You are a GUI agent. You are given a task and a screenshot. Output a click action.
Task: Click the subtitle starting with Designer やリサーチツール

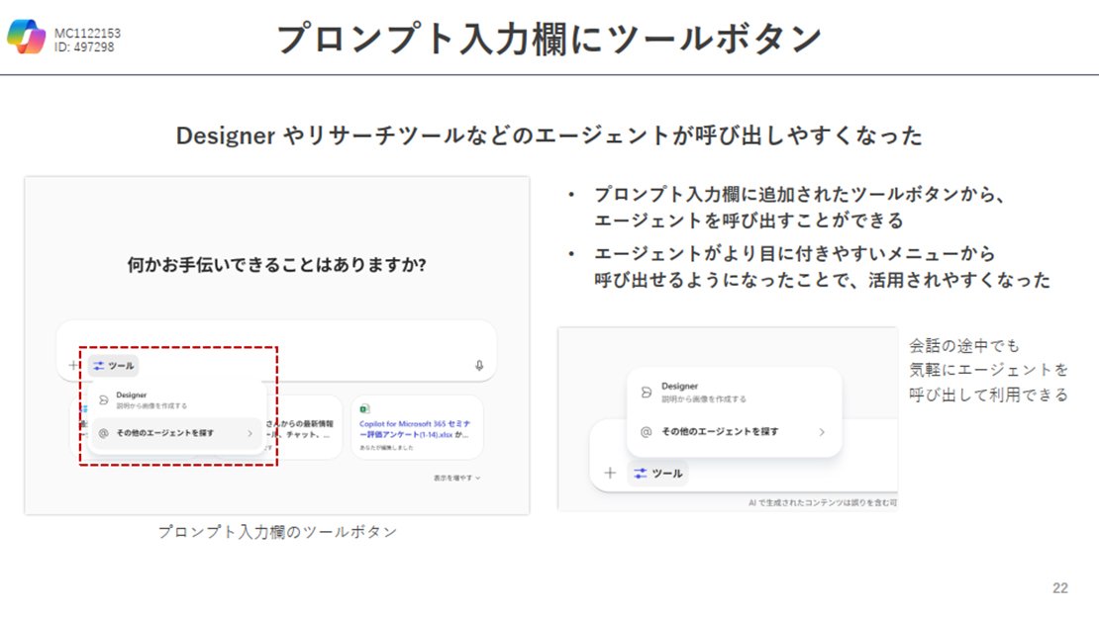(549, 135)
